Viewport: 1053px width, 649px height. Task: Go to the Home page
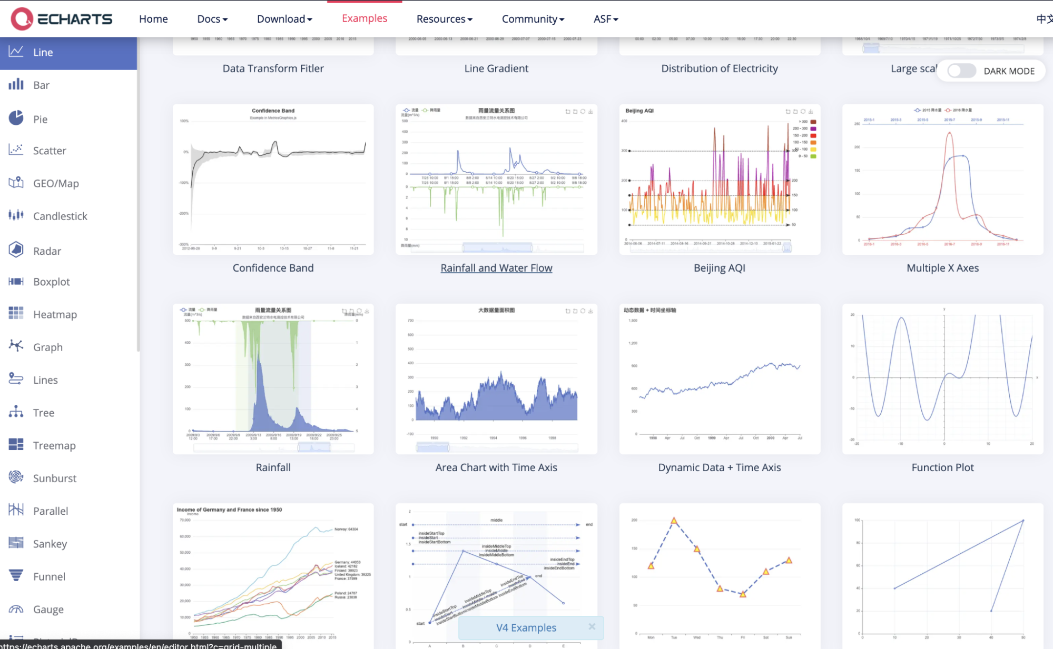point(153,19)
